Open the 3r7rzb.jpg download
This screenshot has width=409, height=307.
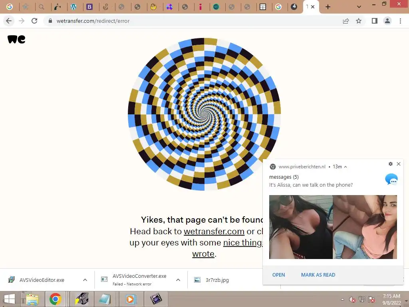coord(217,280)
